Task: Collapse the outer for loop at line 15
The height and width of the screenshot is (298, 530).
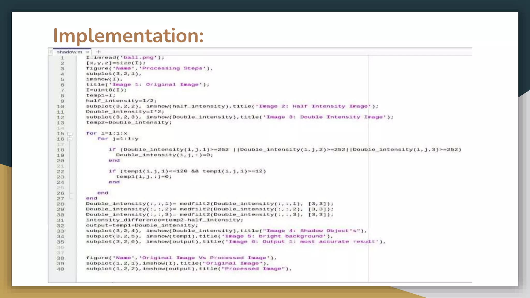Action: tap(70, 134)
